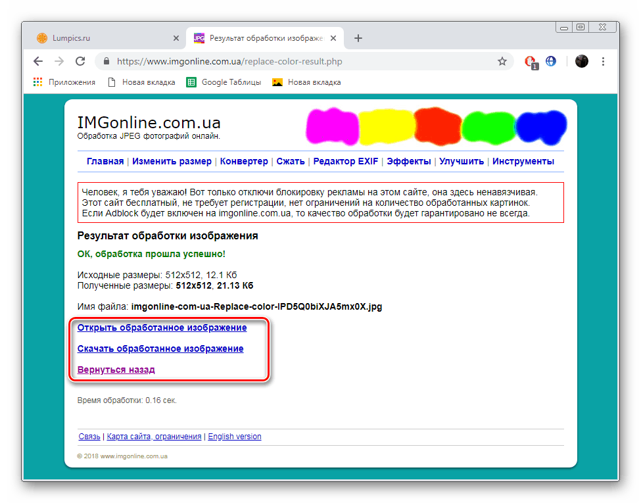Click the ОК, обработка прошла успешно message
This screenshot has width=641, height=503.
[151, 254]
